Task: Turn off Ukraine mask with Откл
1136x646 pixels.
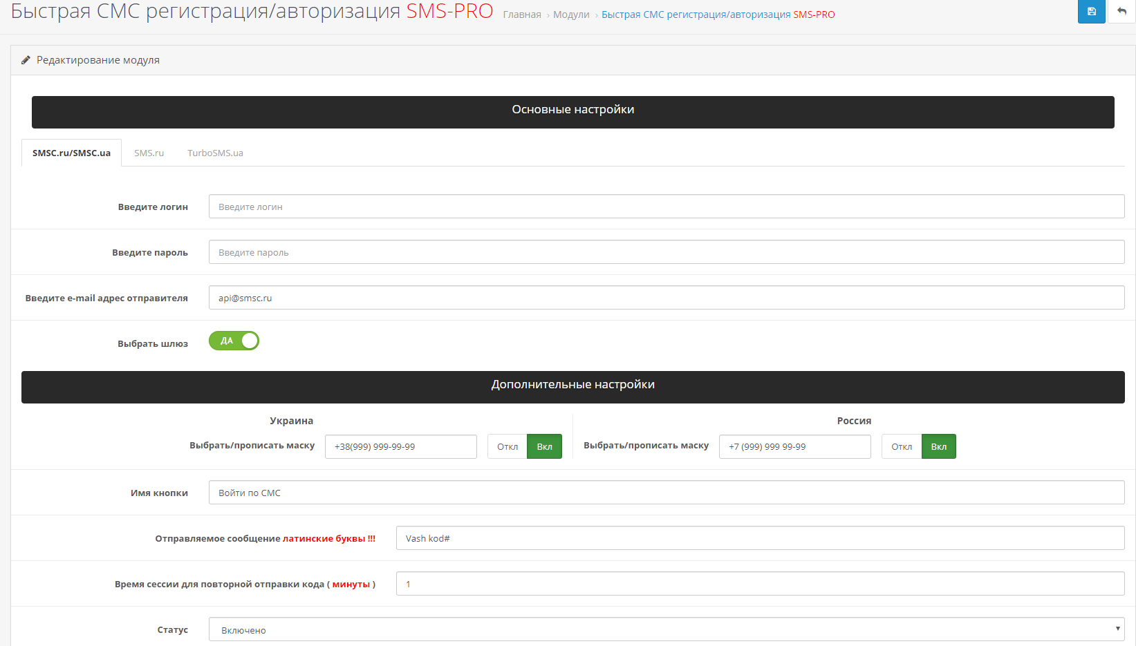Action: click(508, 446)
